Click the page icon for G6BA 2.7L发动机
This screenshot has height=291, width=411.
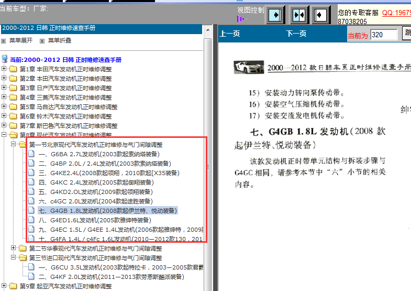point(31,154)
